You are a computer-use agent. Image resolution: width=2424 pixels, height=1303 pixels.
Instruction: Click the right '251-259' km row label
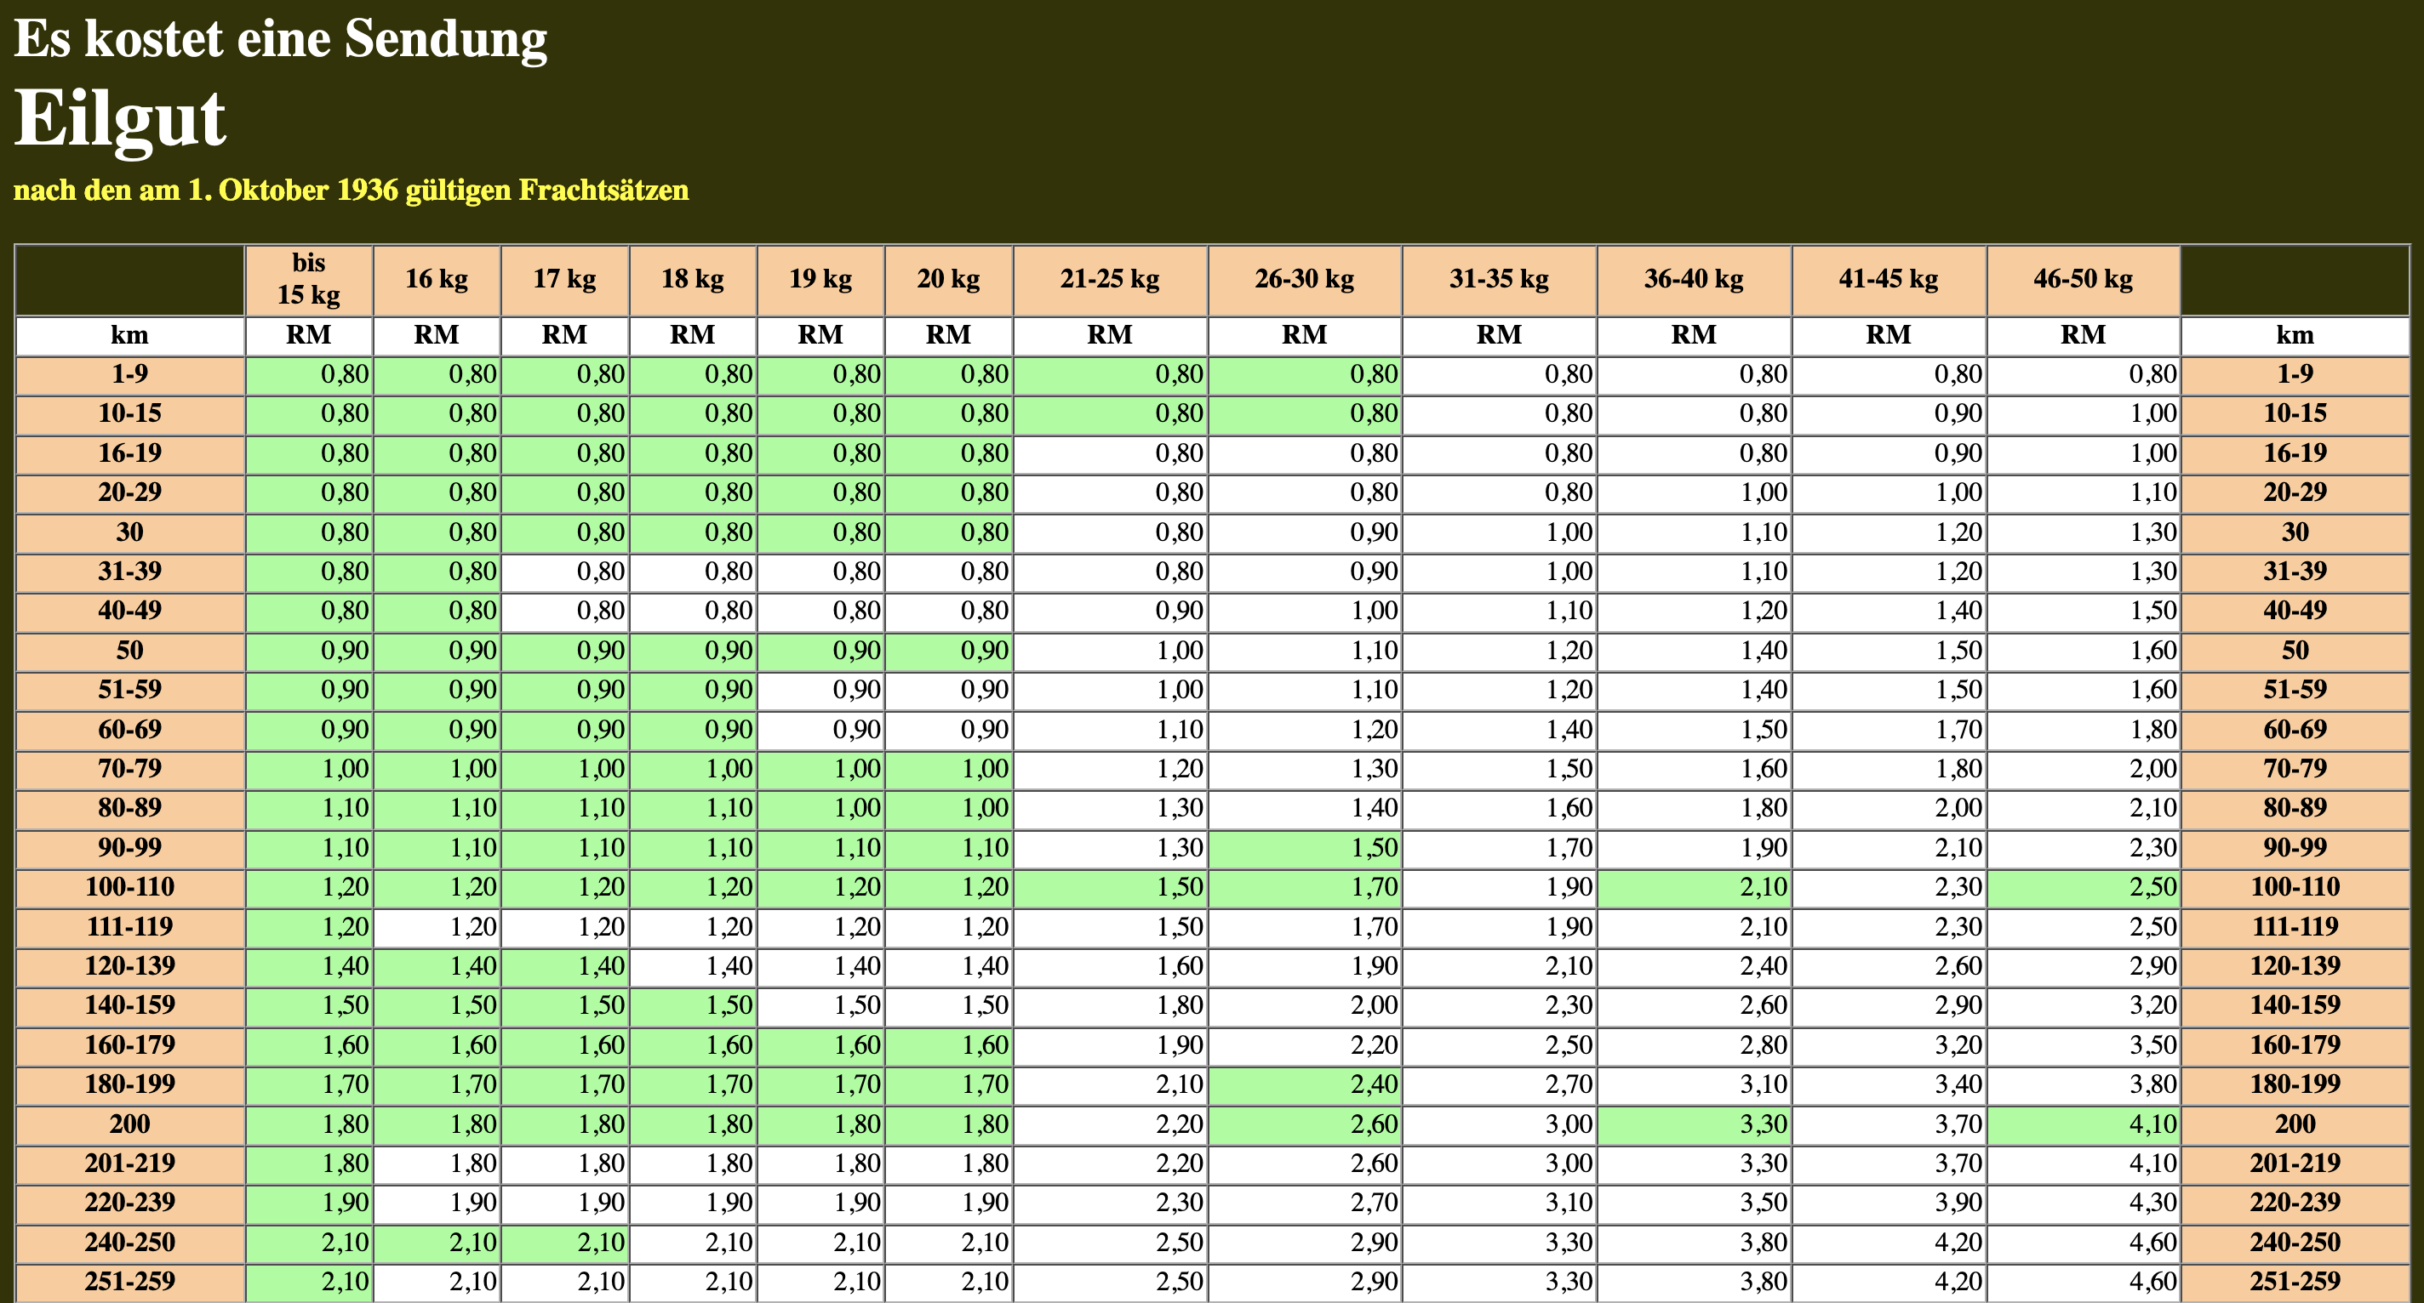point(2294,1282)
